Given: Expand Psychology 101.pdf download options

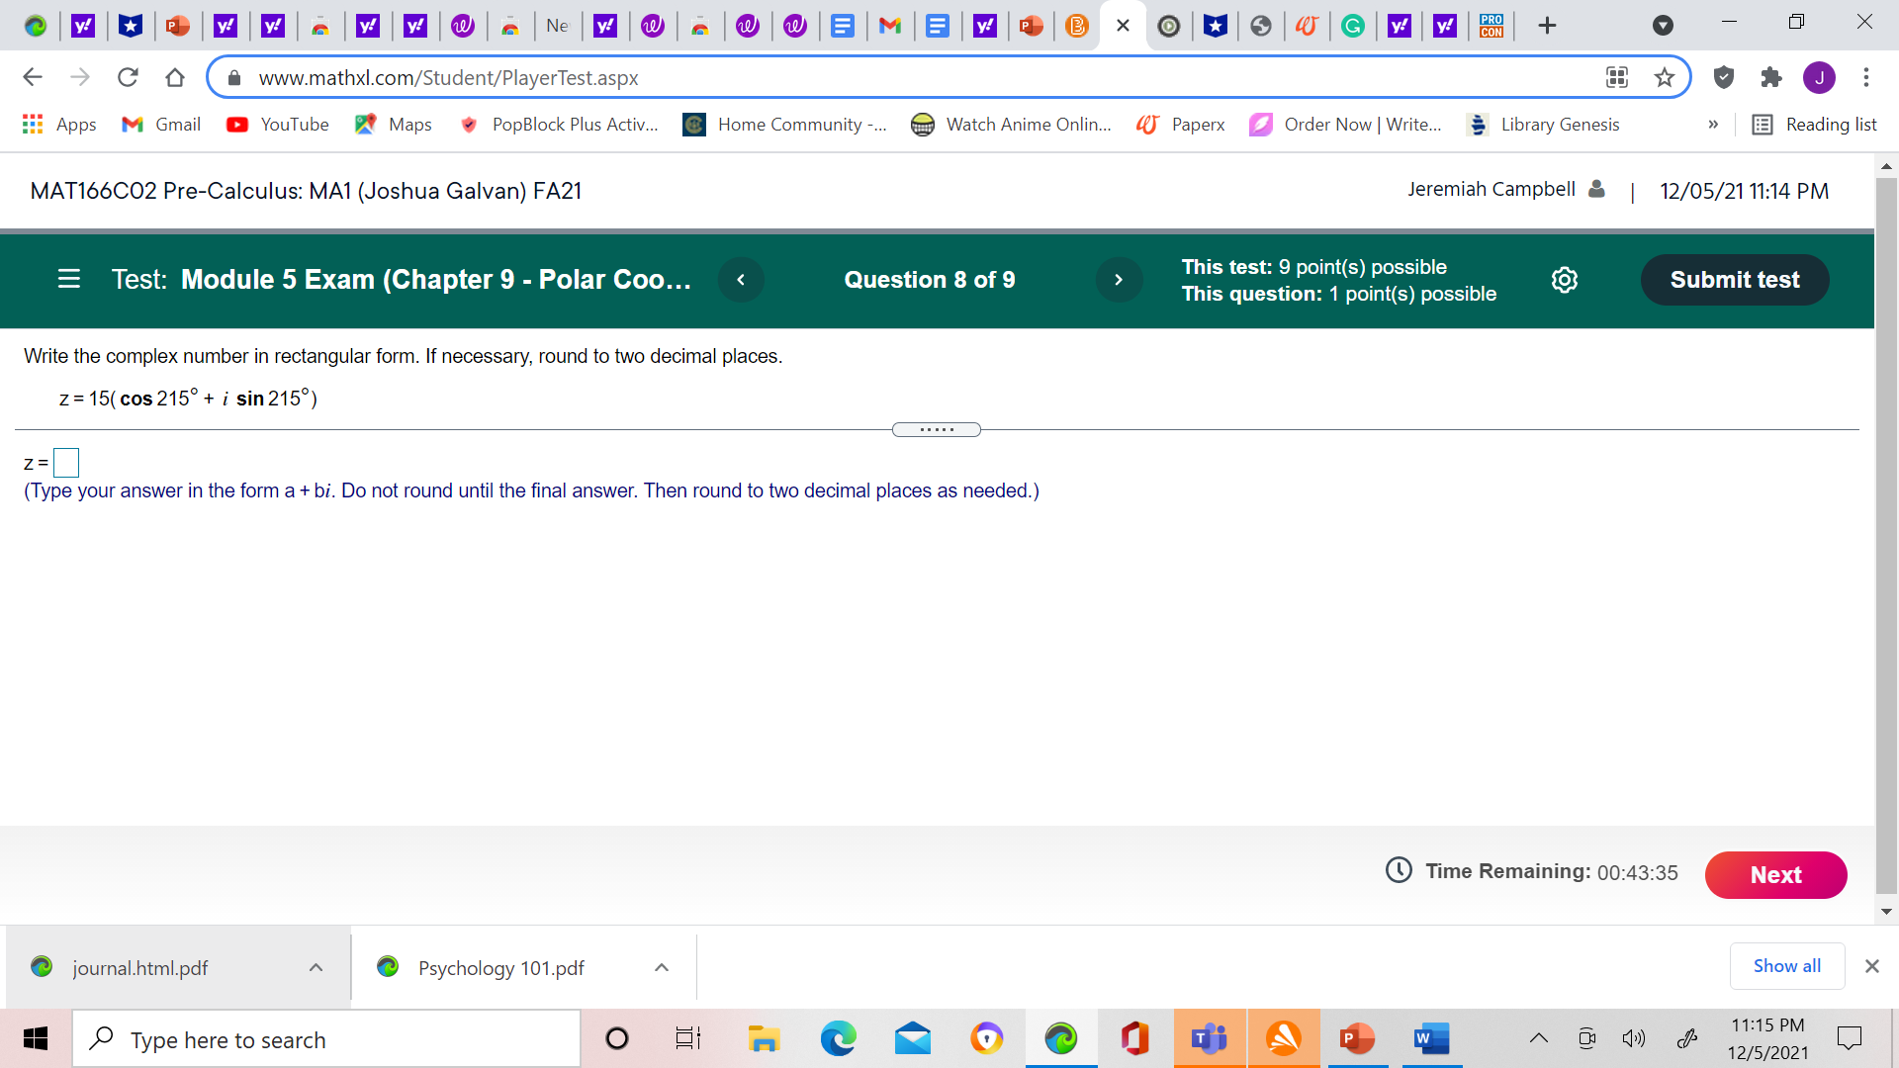Looking at the screenshot, I should [662, 967].
